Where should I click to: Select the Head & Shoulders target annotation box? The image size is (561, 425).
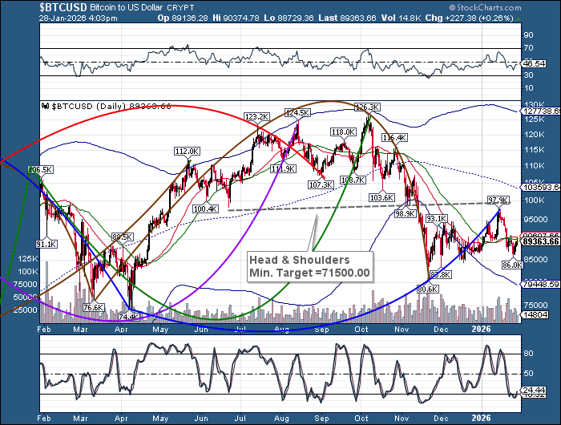[x=310, y=266]
